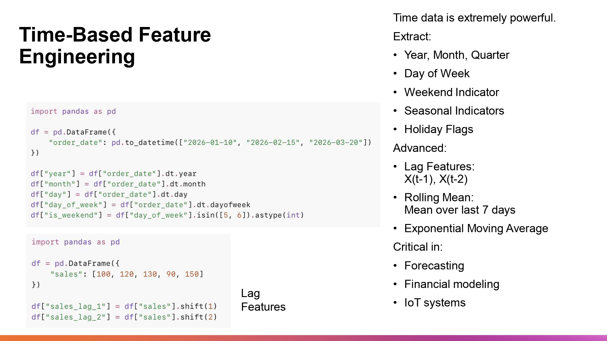Select the "Weekend Indicator" bullet point

point(451,92)
